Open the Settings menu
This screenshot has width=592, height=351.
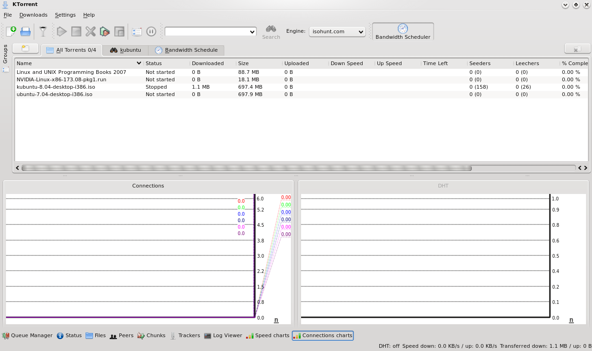coord(65,15)
